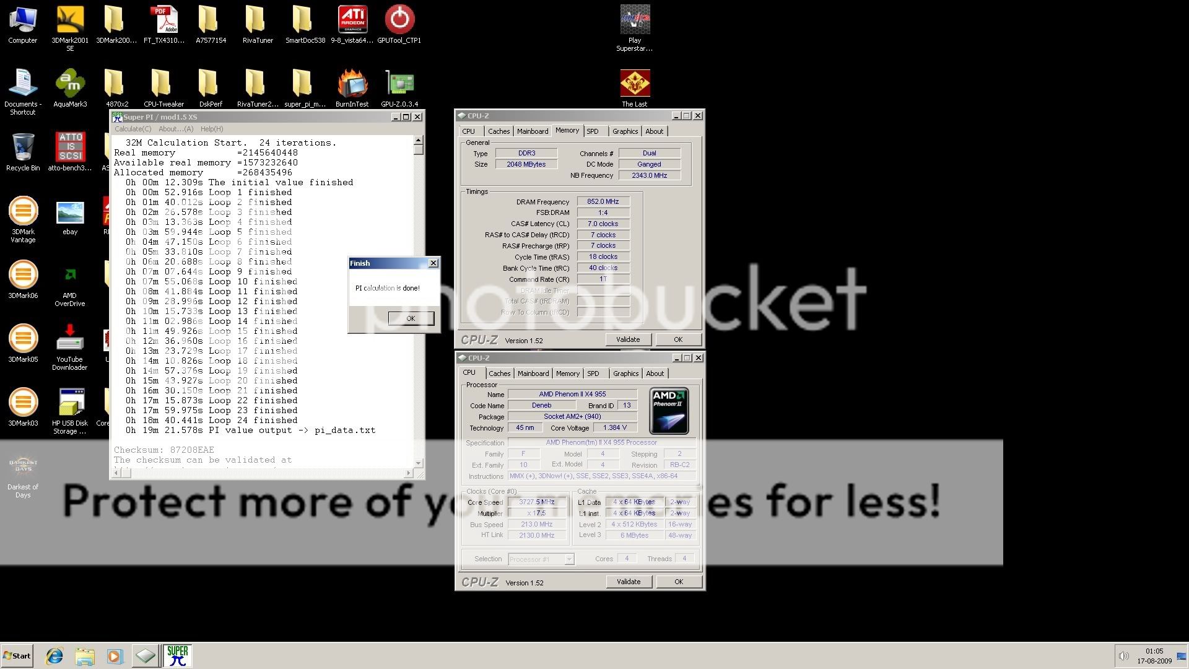This screenshot has width=1189, height=669.
Task: Click Super PI vertical scrollbar down arrow
Action: coord(419,463)
